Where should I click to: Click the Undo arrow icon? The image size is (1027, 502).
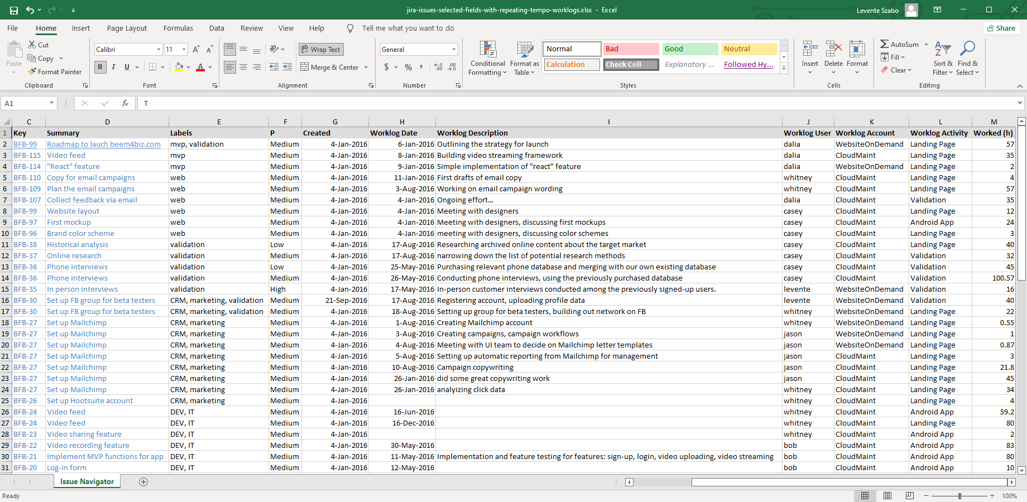tap(30, 10)
